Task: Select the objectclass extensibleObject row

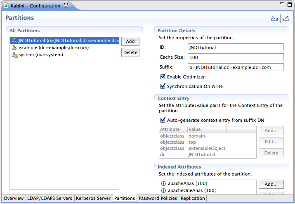Action: click(x=208, y=148)
